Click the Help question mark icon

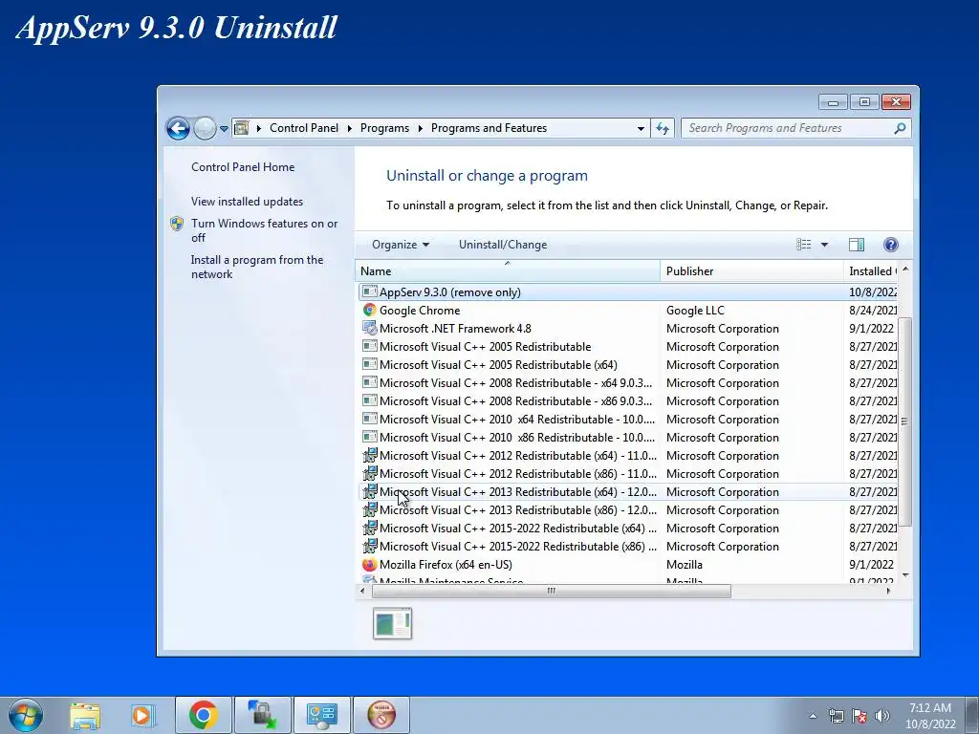pos(891,245)
